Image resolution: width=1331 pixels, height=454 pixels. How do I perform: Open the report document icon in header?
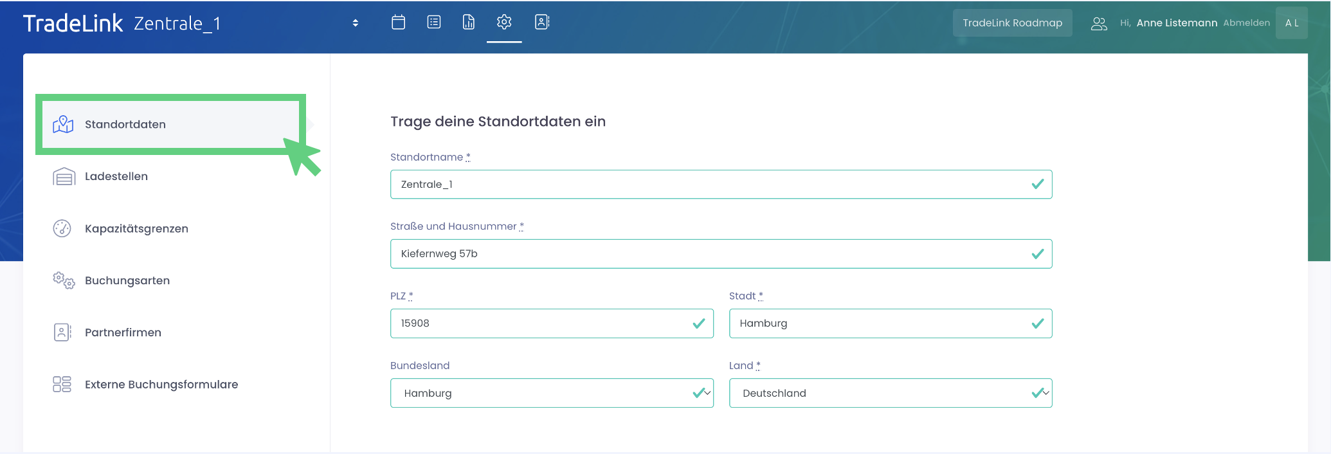point(469,23)
